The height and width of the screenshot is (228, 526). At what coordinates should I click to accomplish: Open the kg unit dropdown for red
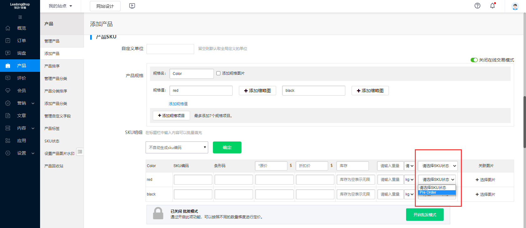coord(409,180)
